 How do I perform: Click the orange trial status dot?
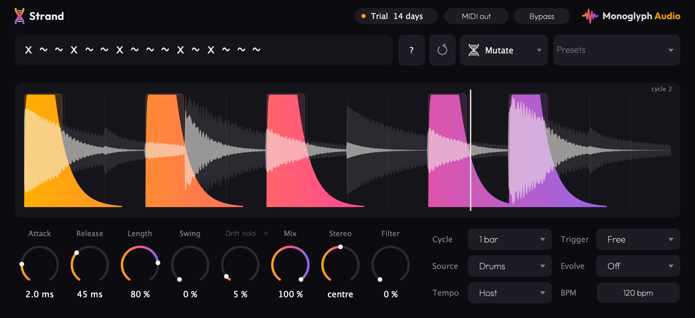coord(364,16)
